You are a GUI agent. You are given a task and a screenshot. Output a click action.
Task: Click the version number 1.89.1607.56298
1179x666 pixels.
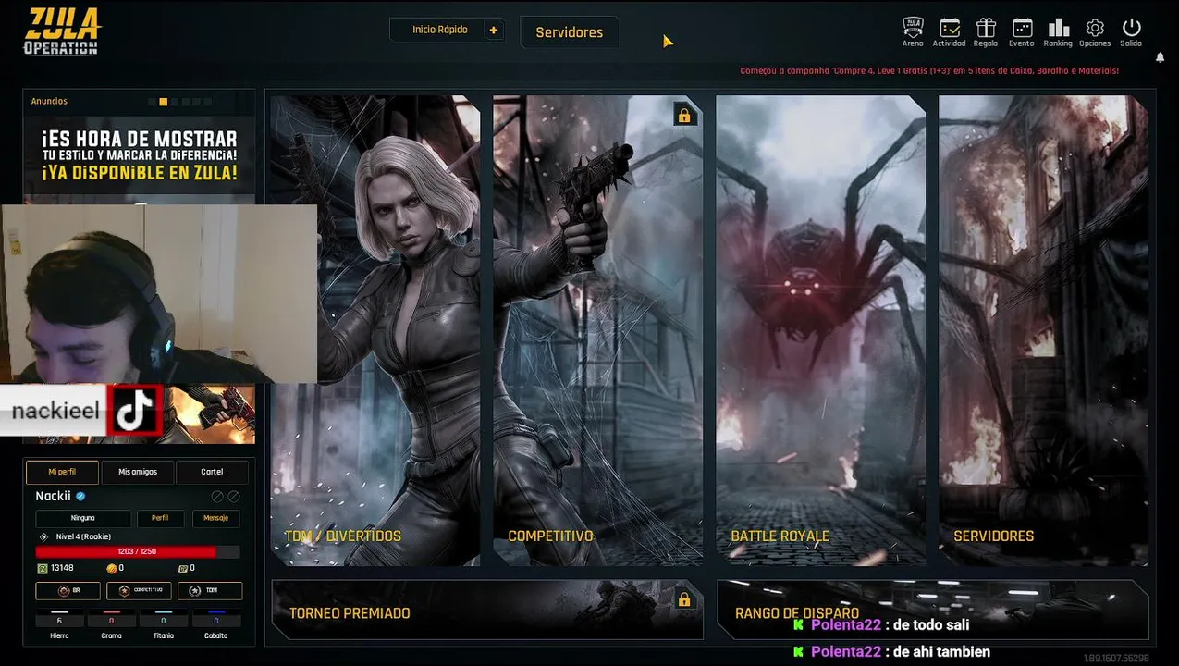click(x=1118, y=659)
